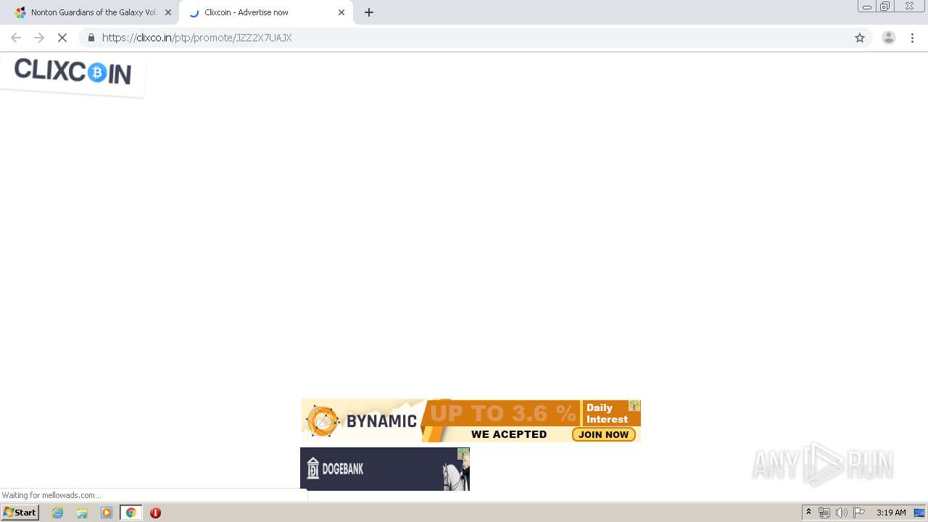Screen dimensions: 928x522
Task: Open the Bynamic banner advertisement
Action: [471, 420]
